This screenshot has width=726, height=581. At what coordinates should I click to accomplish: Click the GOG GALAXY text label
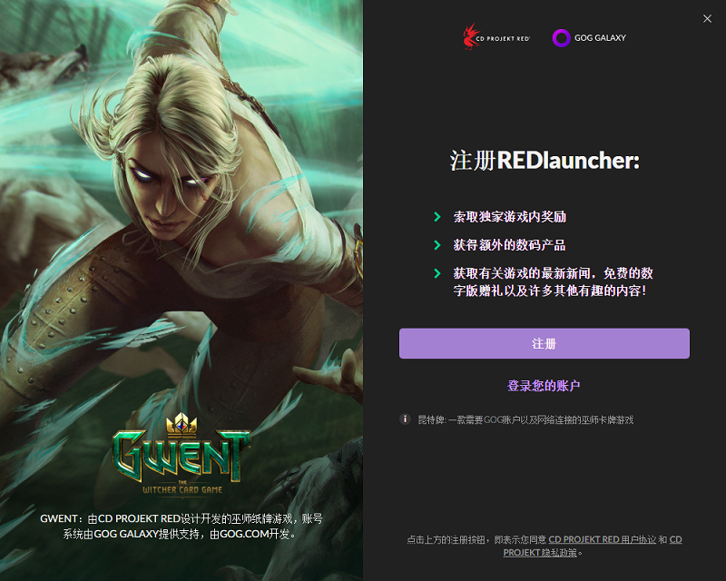[600, 38]
